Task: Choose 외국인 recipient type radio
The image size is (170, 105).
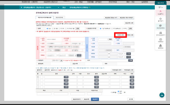Action: pyautogui.click(x=122, y=29)
